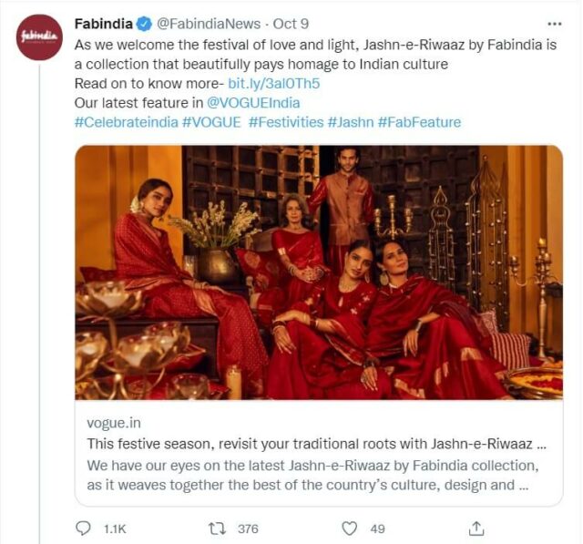The width and height of the screenshot is (583, 544).
Task: Click the 1.1K reply count
Action: pos(116,529)
